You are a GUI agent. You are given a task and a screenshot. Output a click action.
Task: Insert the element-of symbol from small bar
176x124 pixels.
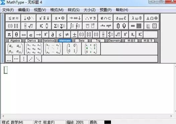click(31, 35)
